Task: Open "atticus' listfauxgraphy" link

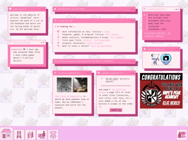Action: point(97,40)
